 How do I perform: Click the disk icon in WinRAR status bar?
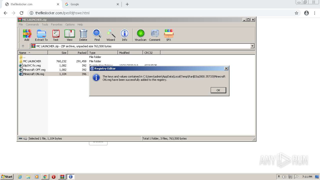pos(20,138)
